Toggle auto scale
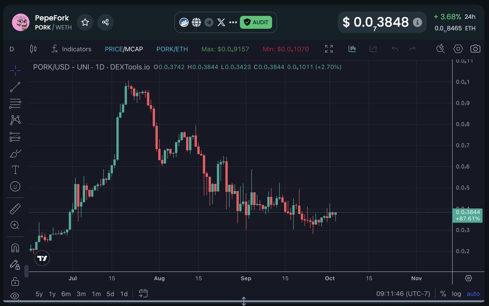The width and height of the screenshot is (489, 306). point(473,294)
